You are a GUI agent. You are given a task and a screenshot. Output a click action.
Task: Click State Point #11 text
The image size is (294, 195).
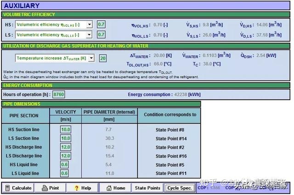coord(171,173)
